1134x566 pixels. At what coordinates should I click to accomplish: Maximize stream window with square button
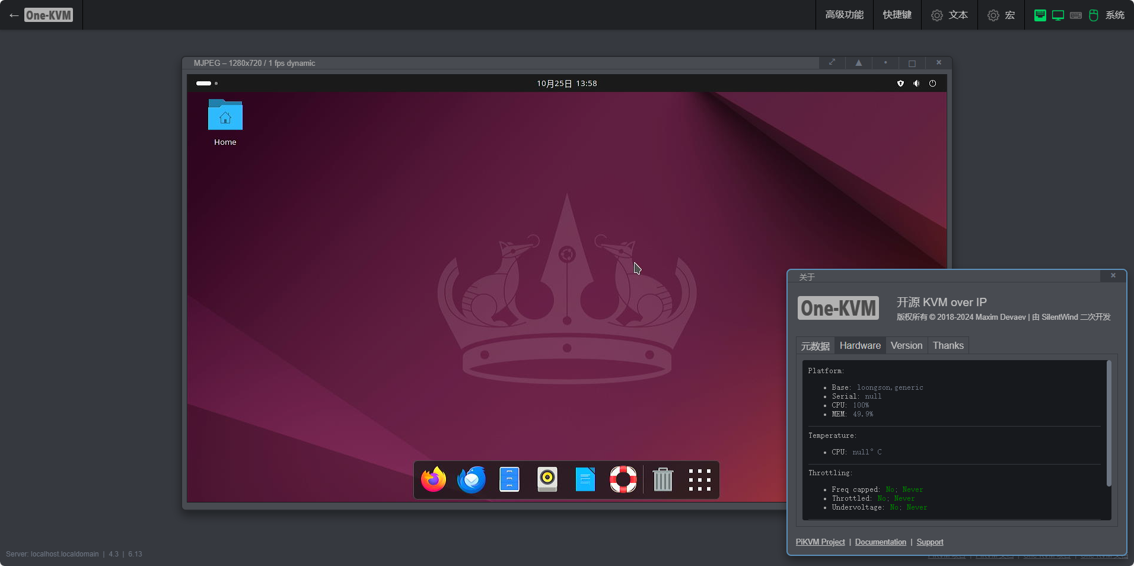point(912,63)
